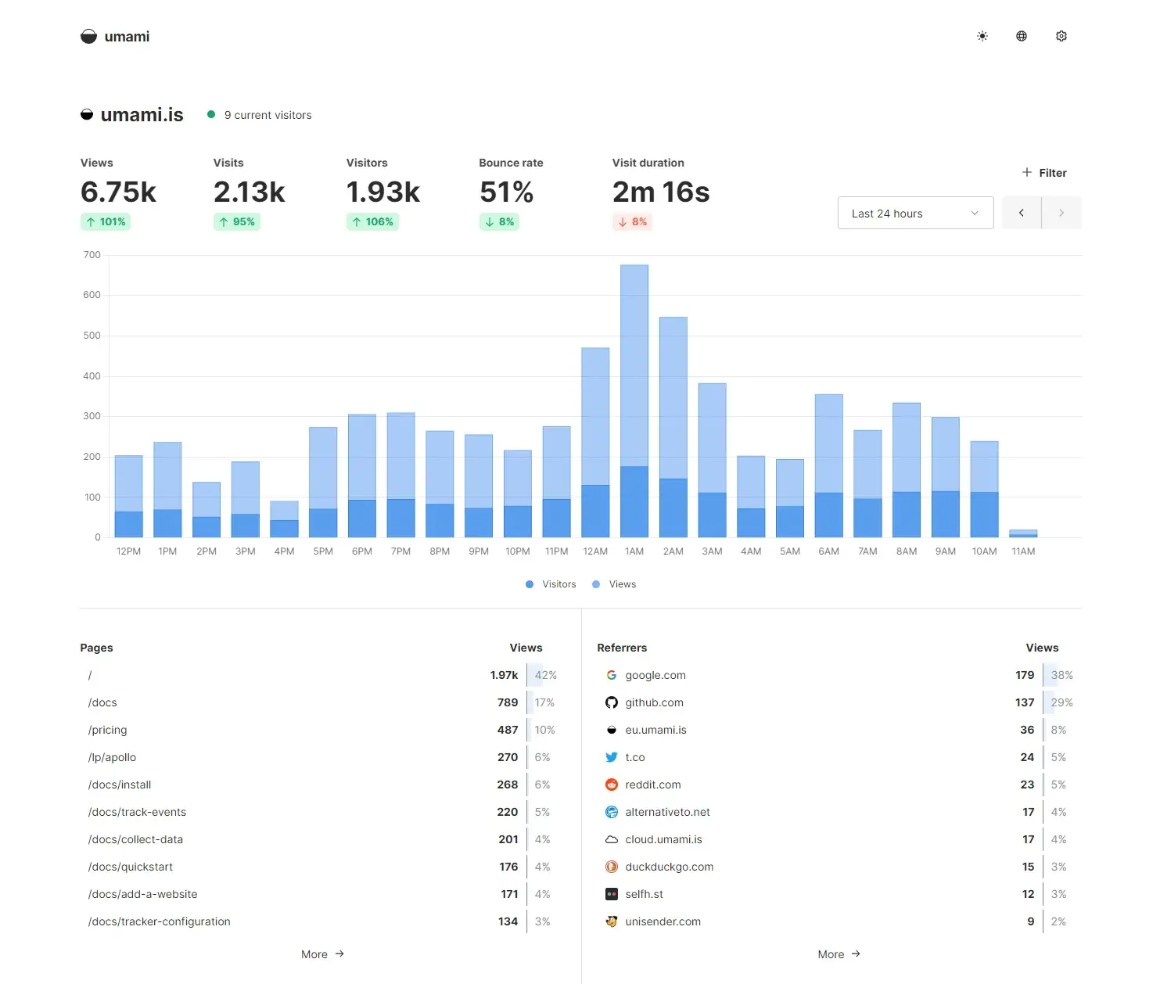Screen dimensions: 1160x984
Task: Toggle dark mode with the sun icon
Action: [x=982, y=36]
